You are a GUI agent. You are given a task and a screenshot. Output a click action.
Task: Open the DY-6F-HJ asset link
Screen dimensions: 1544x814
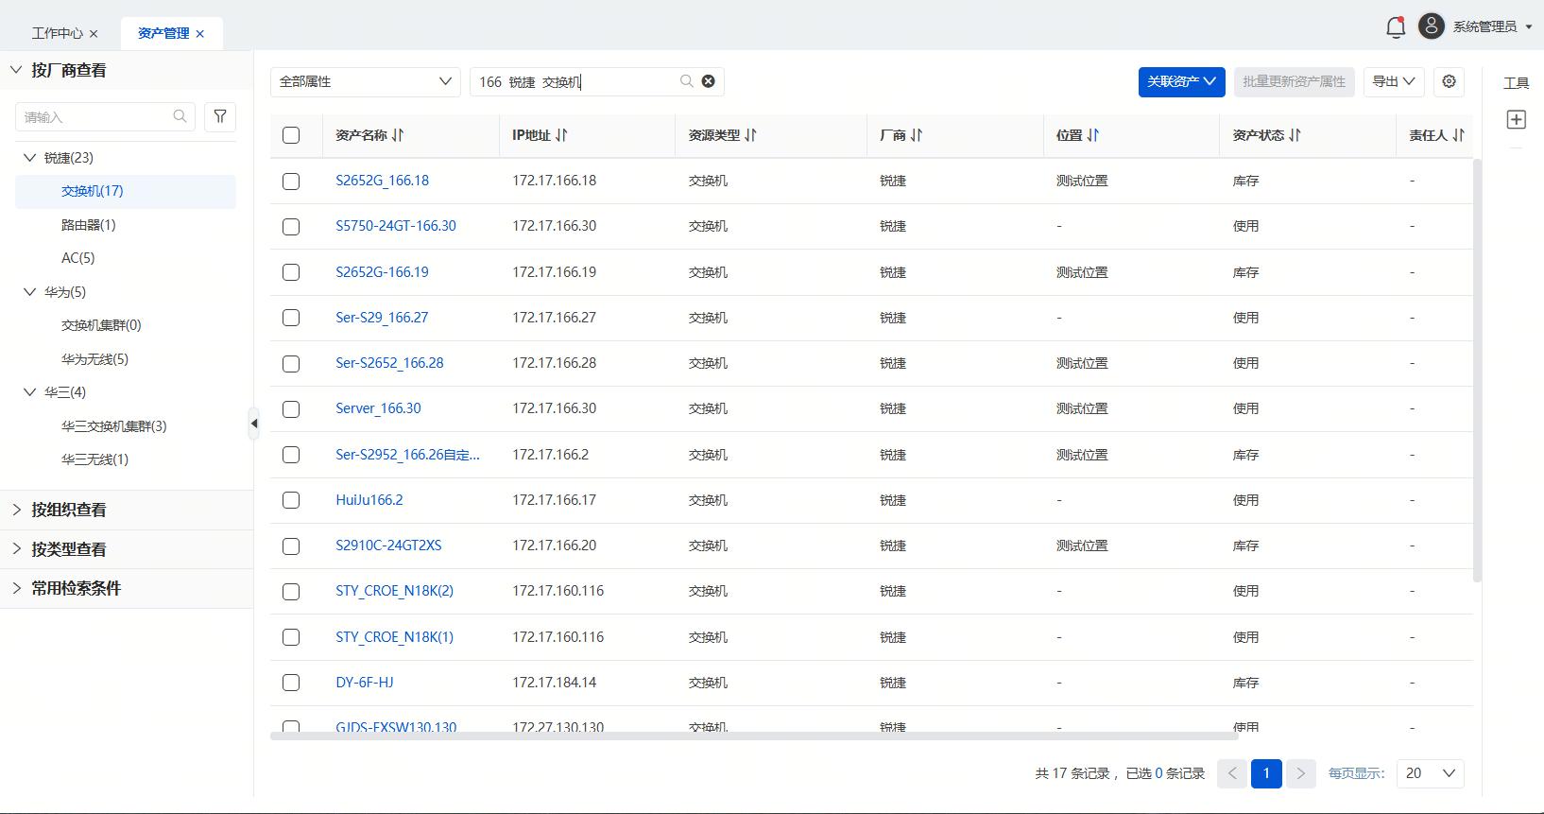click(x=365, y=683)
